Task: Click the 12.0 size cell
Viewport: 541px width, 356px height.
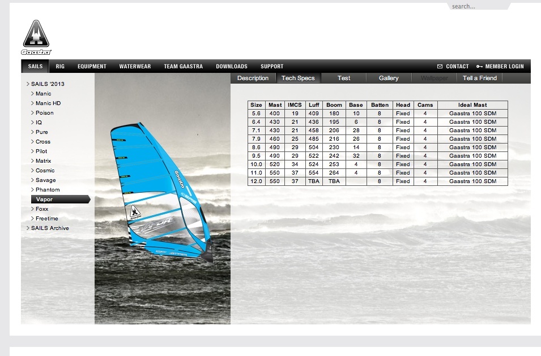Action: coord(257,181)
